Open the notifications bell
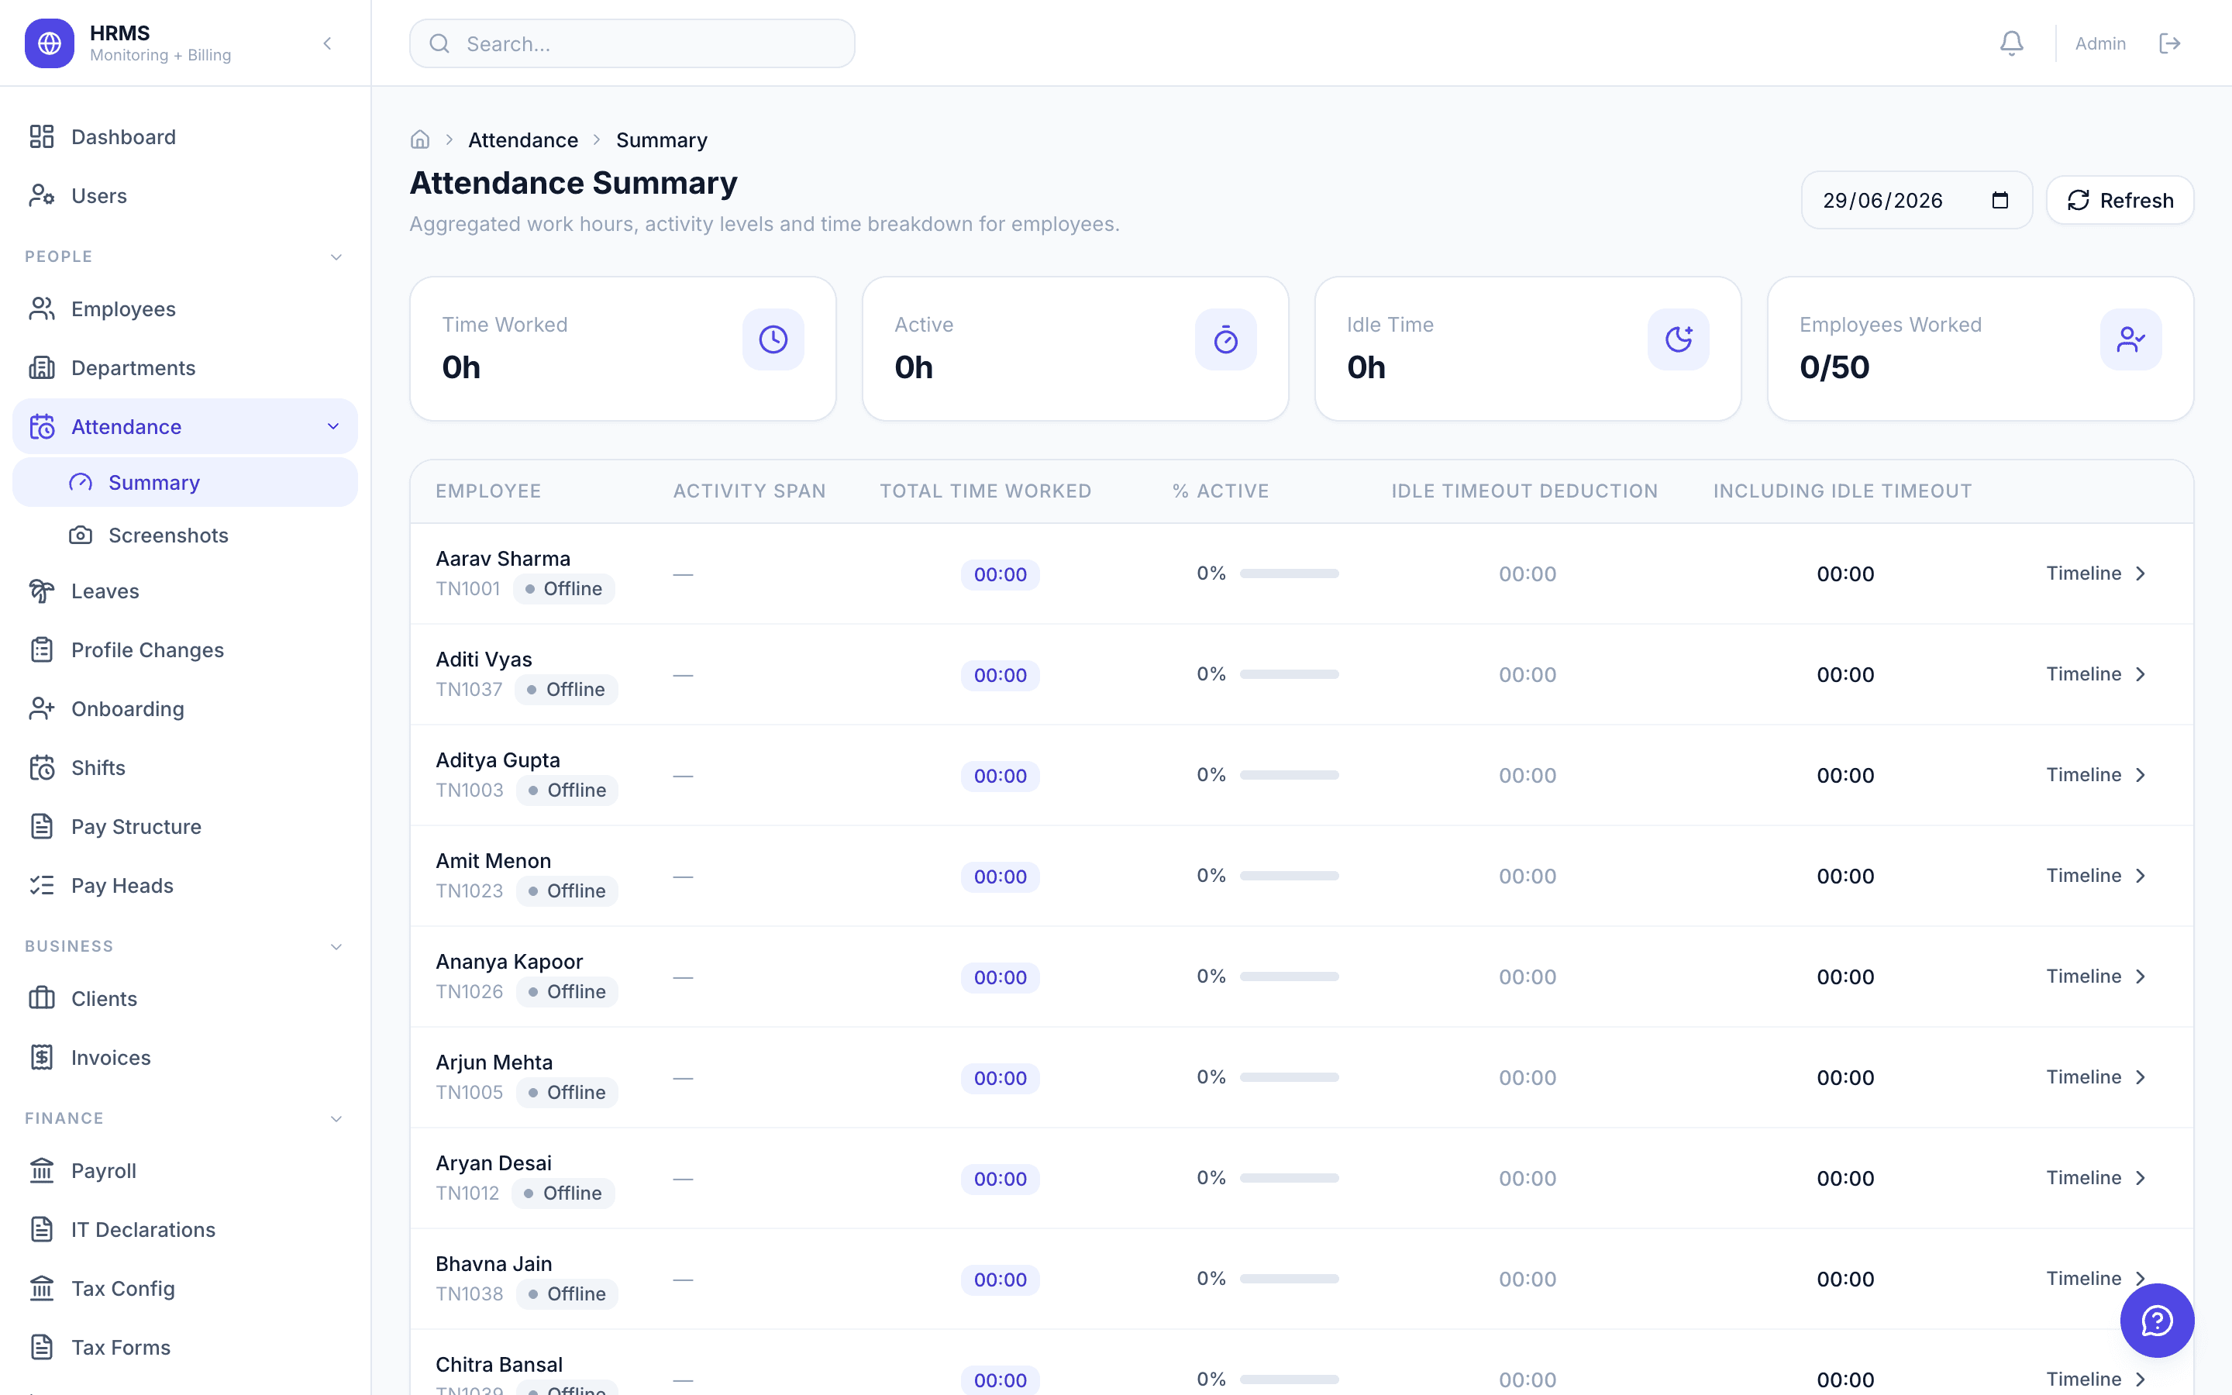The height and width of the screenshot is (1395, 2232). click(x=2012, y=43)
